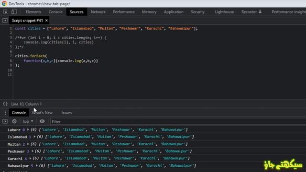This screenshot has height=172, width=306.
Task: Open the Issues drawer tab
Action: click(66, 113)
